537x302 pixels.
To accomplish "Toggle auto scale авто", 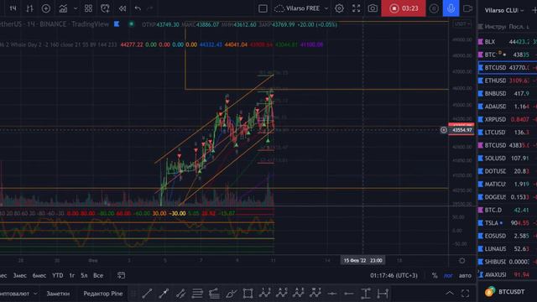I will pos(465,276).
